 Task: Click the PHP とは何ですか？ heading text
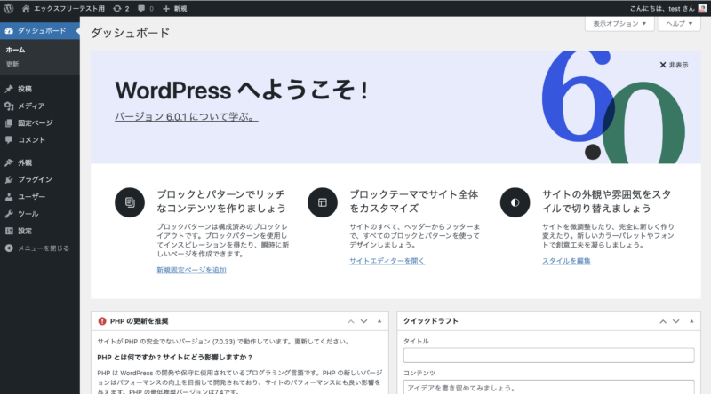[174, 358]
